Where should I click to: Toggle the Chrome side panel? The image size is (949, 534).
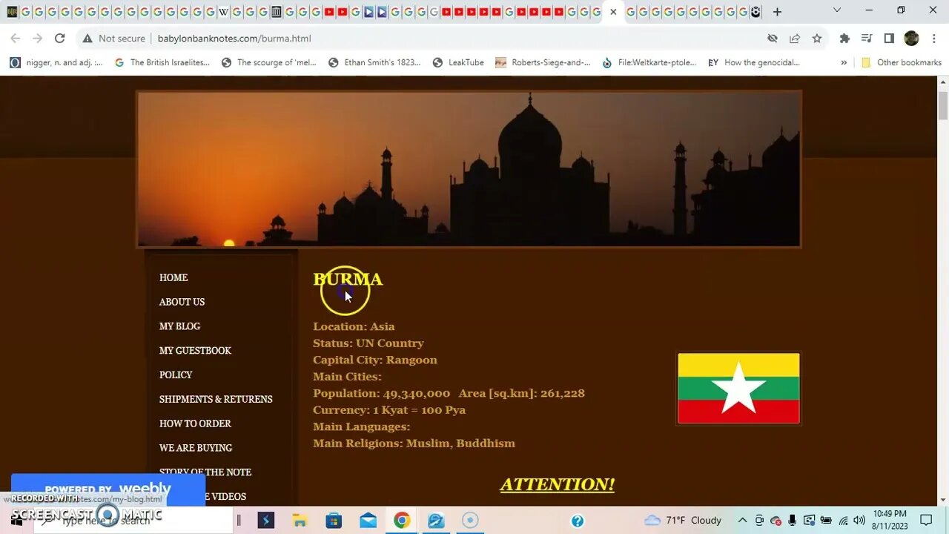click(889, 39)
